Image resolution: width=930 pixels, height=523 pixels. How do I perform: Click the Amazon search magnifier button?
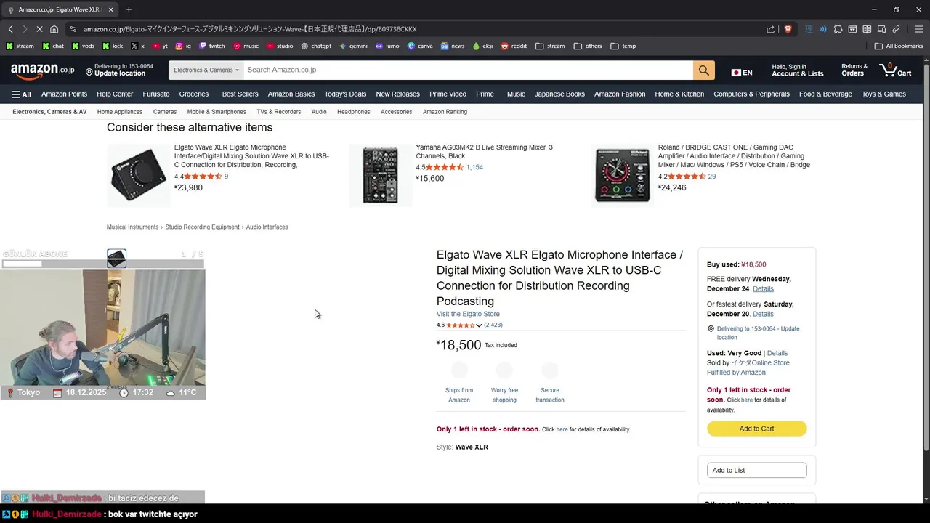pos(703,70)
